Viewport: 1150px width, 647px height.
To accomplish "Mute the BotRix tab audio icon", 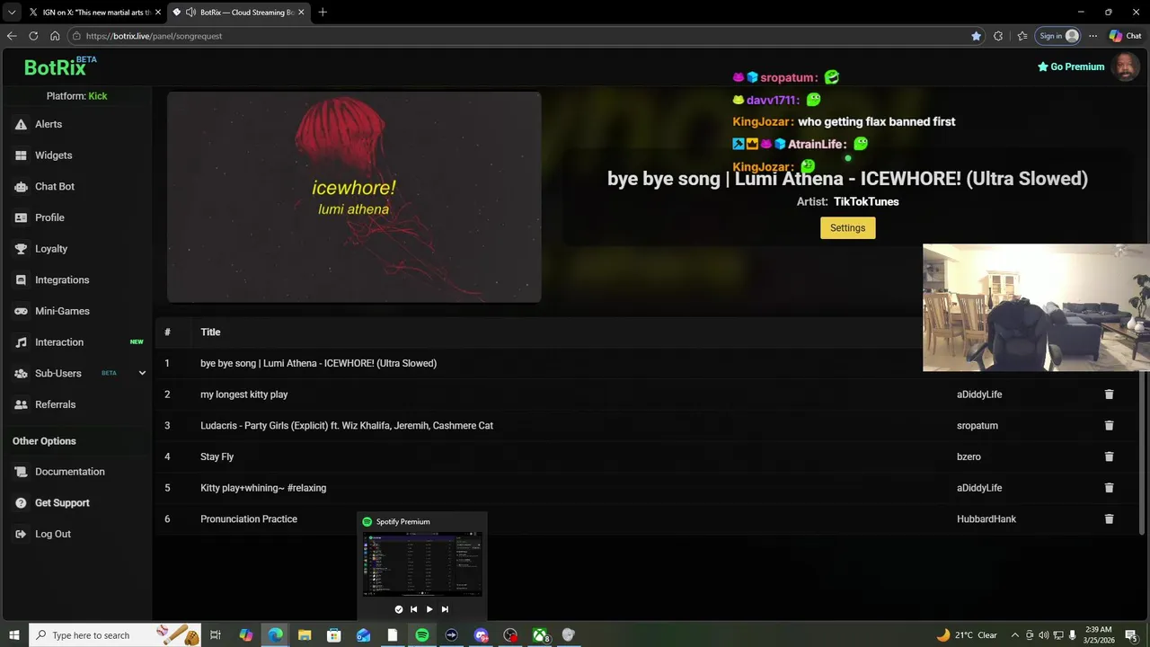I will (x=190, y=12).
